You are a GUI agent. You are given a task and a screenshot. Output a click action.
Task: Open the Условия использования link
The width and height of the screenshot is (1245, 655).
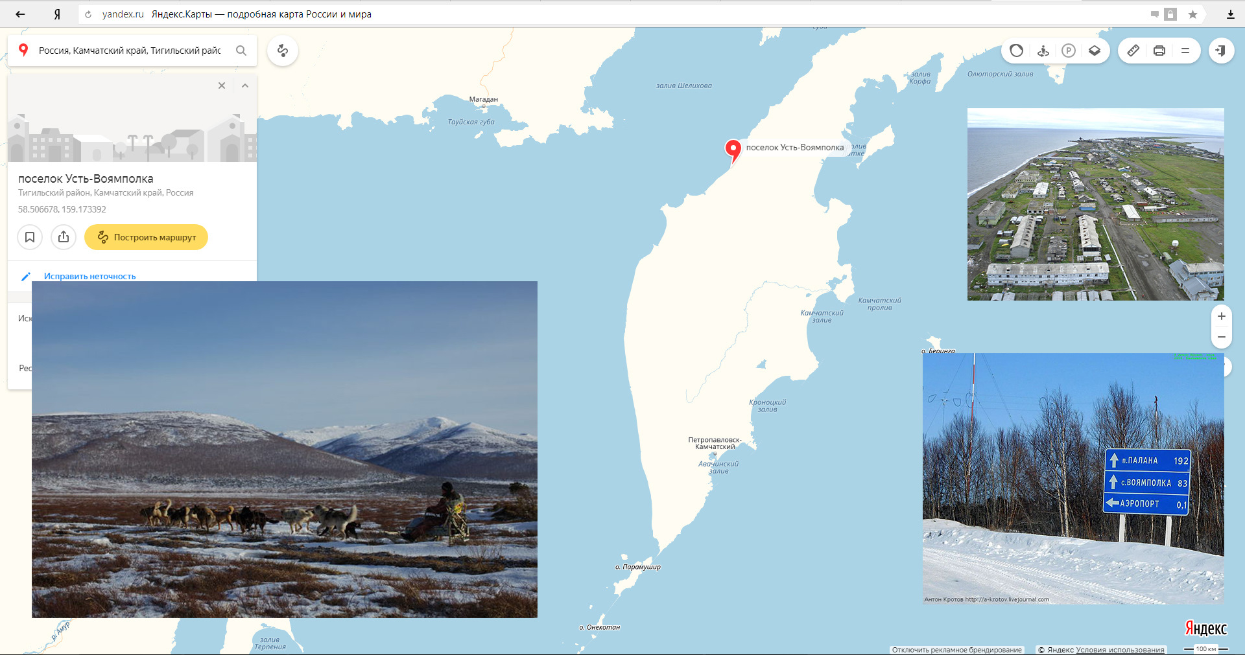pos(1120,650)
